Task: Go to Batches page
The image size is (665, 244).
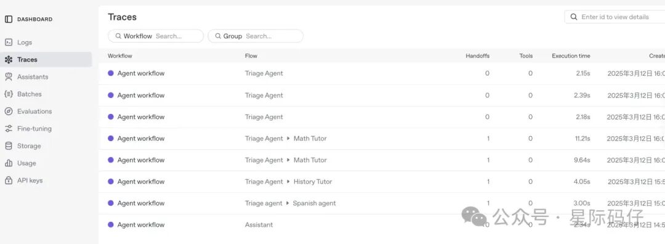Action: (x=30, y=94)
